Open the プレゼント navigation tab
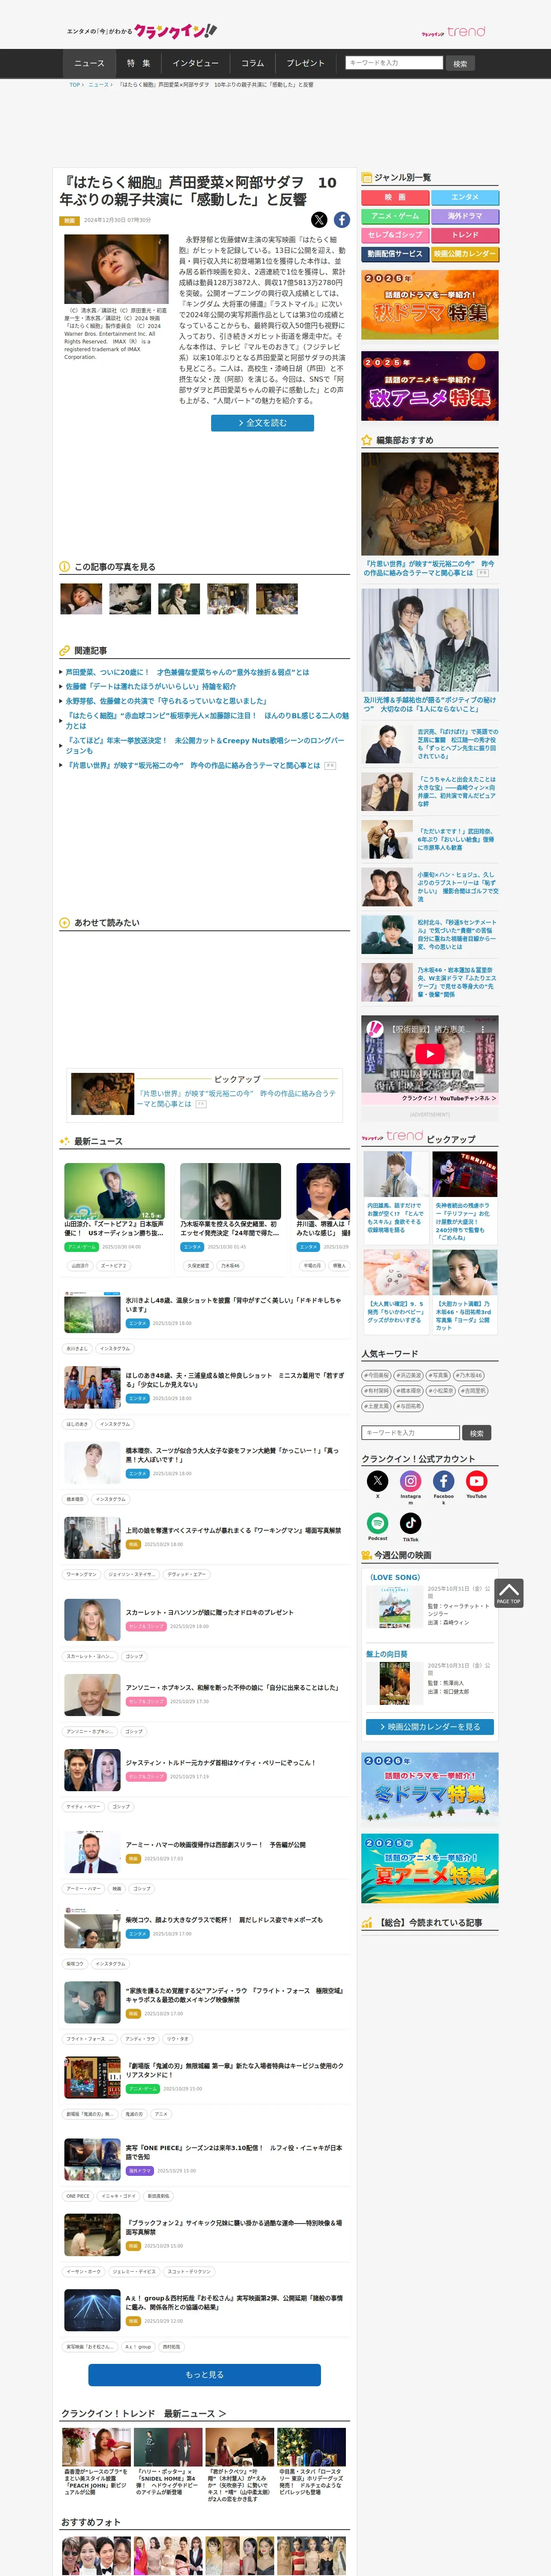 point(306,63)
